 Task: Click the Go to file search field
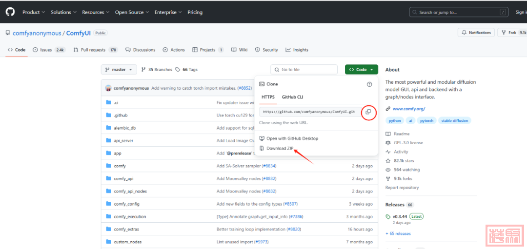tap(304, 70)
